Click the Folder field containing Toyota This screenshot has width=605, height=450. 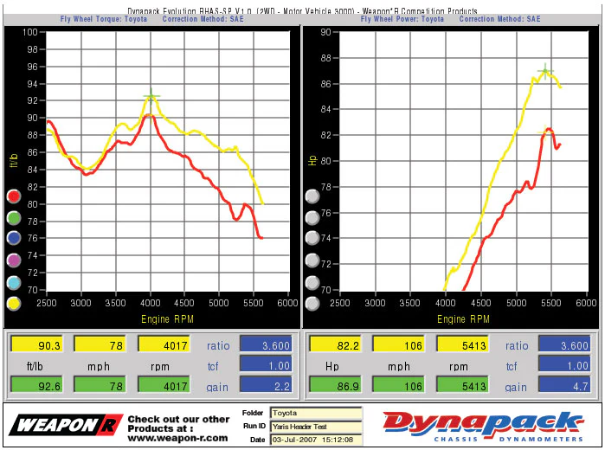(x=316, y=414)
